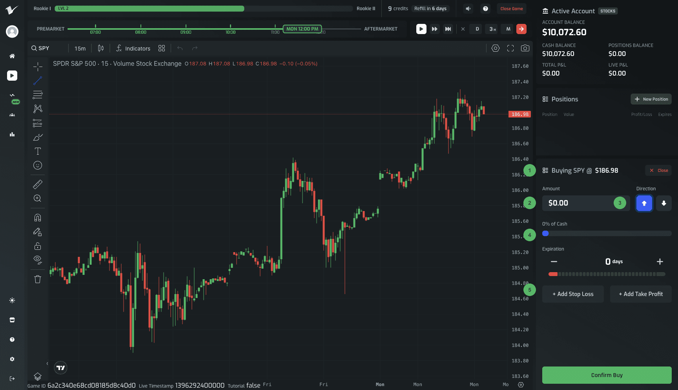Open the leaderboard bar chart icon

tap(12, 134)
